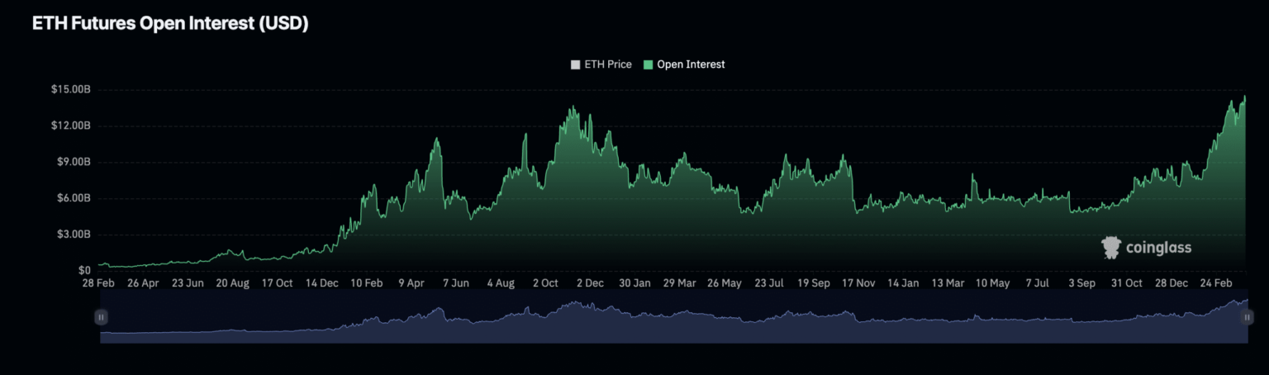
Task: Toggle the ETH Price legend series
Action: pos(607,64)
